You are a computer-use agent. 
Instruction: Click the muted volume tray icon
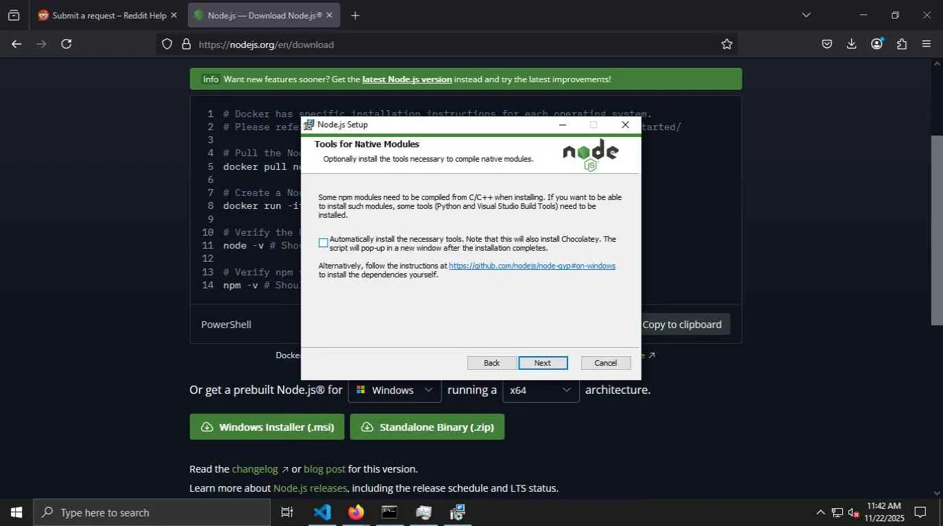click(854, 512)
